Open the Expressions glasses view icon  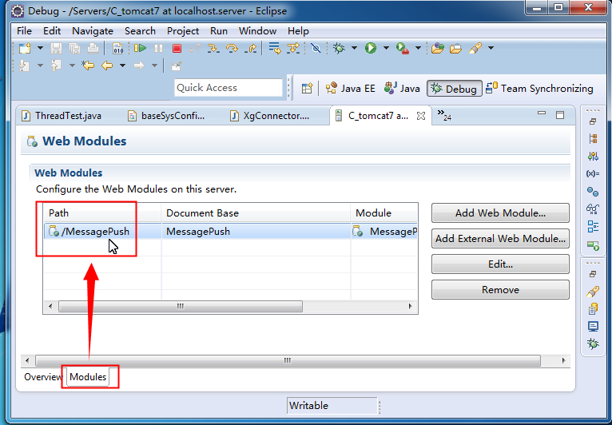click(593, 209)
